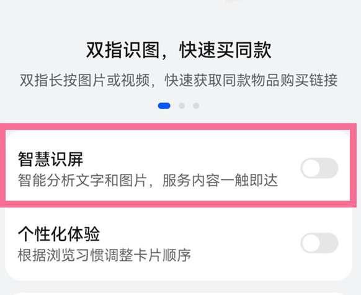Tap the active blue page indicator
Viewport: 361px width, 295px height.
pos(164,106)
